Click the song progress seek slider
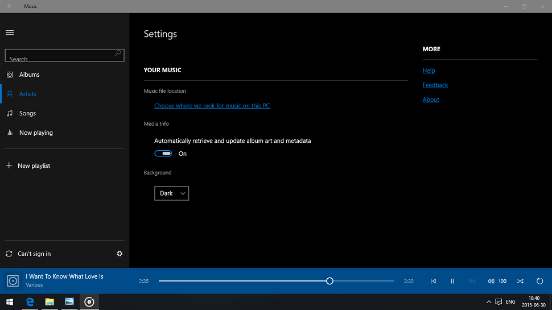The height and width of the screenshot is (310, 552). point(276,281)
